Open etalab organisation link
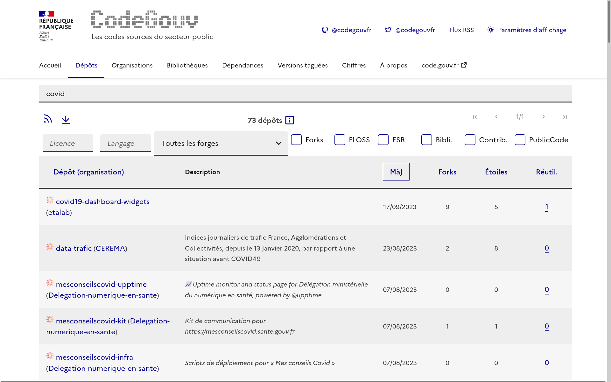Image resolution: width=611 pixels, height=382 pixels. pos(59,212)
